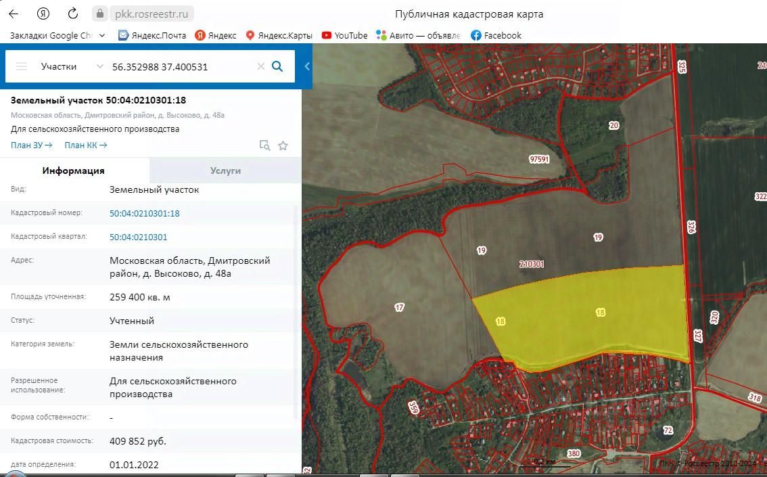The width and height of the screenshot is (767, 477).
Task: Click the zoom-to-object icon beside the star
Action: (x=264, y=145)
